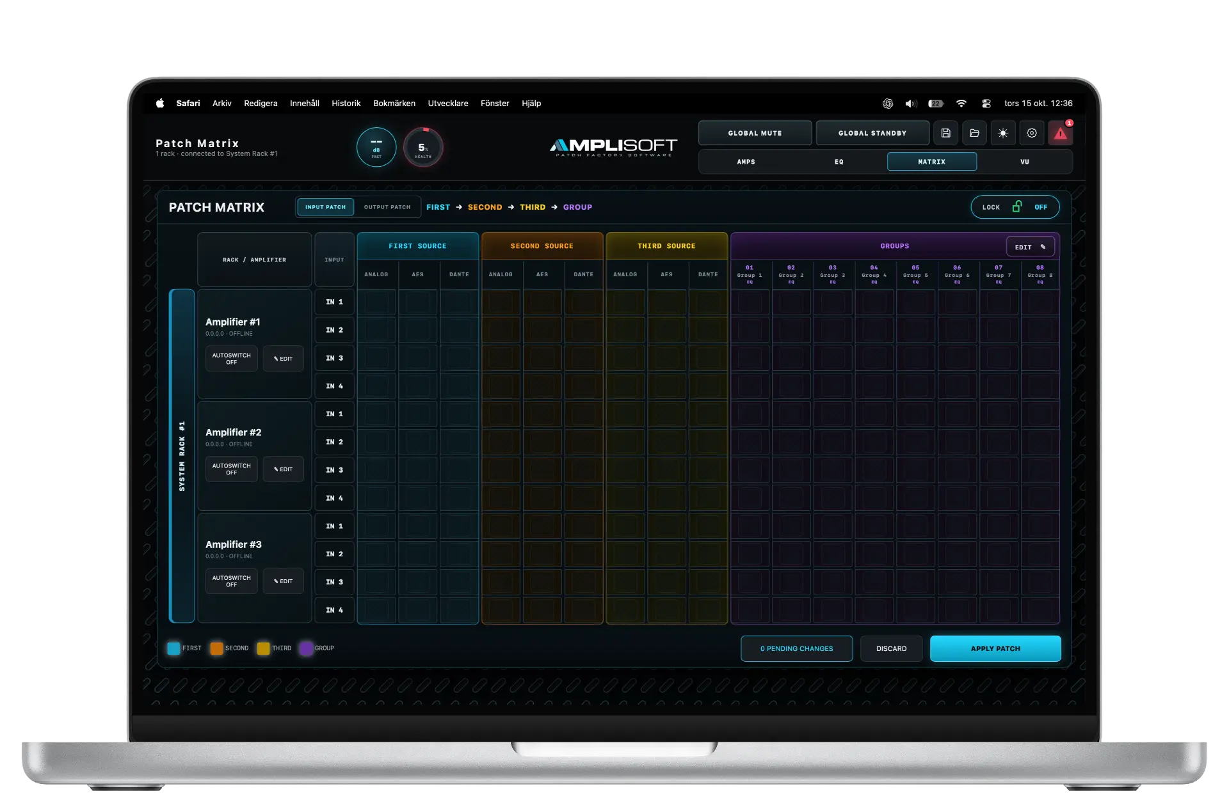Click the purple GROUP legend swatch
The width and height of the screenshot is (1229, 798).
306,648
